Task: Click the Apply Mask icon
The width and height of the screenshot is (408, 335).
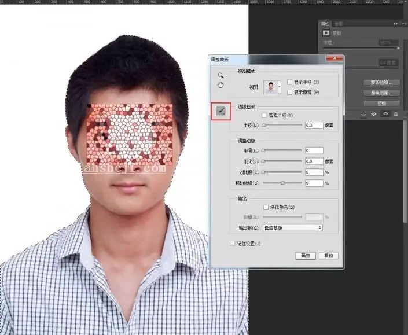Action: pos(374,114)
